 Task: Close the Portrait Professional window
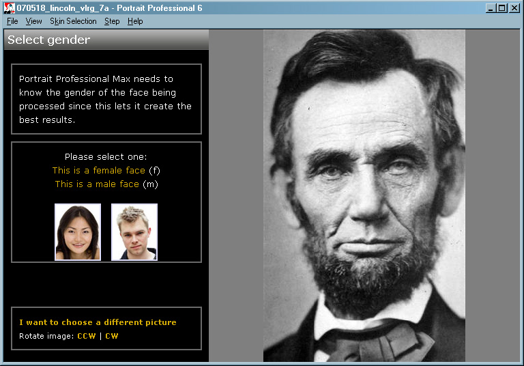point(514,8)
